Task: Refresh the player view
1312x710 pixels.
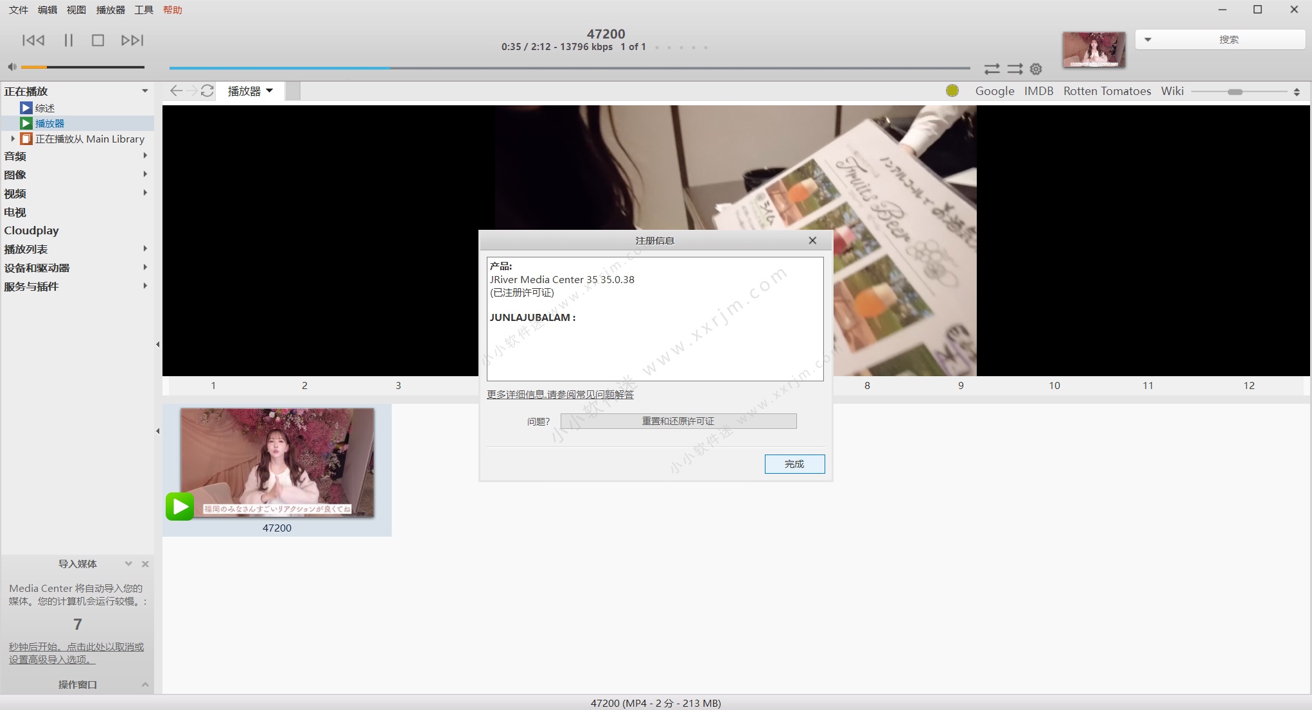Action: 207,91
